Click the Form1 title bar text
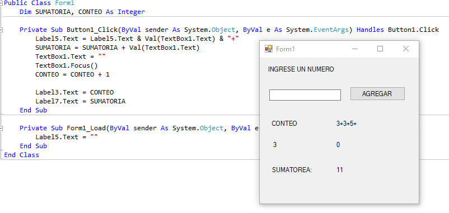 [285, 49]
